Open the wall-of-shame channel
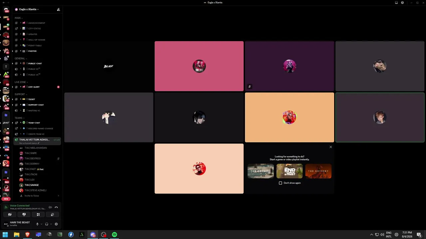 [x=37, y=40]
